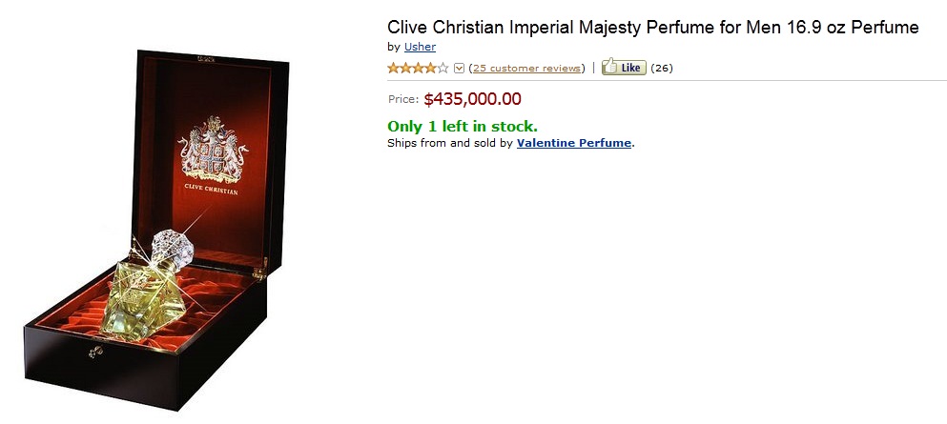Click the like count number (26)
The height and width of the screenshot is (424, 947).
point(662,68)
